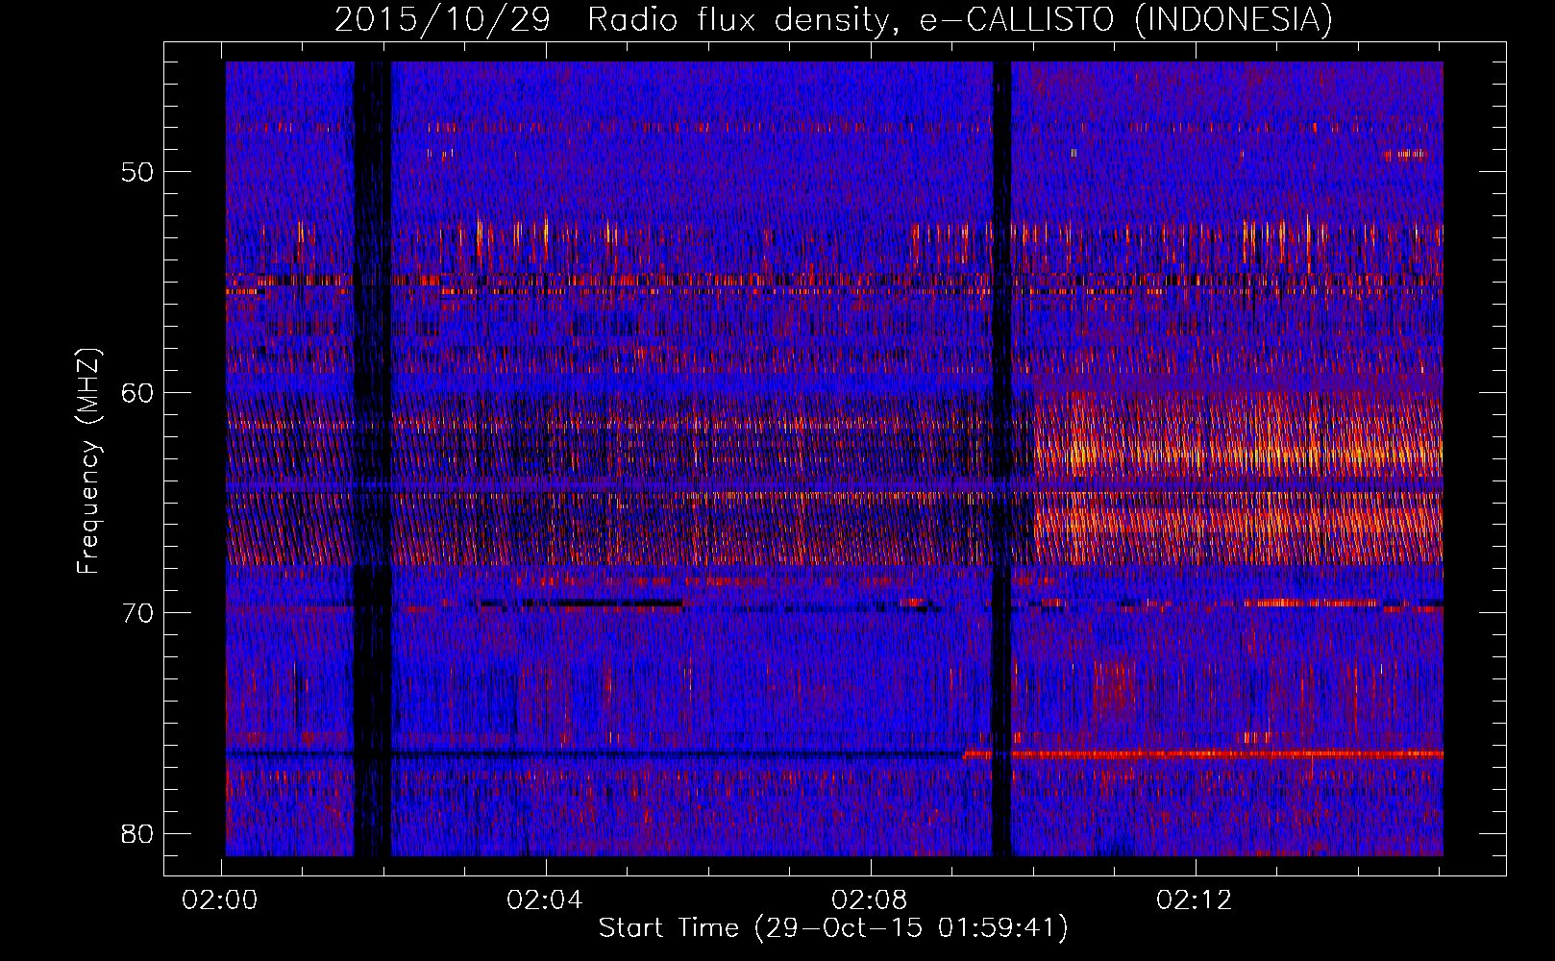Screen dimensions: 1555x961
Task: Click the plot title "Radio flux density, e-CALLISTO (INDONESIA)"
Action: pyautogui.click(x=960, y=20)
